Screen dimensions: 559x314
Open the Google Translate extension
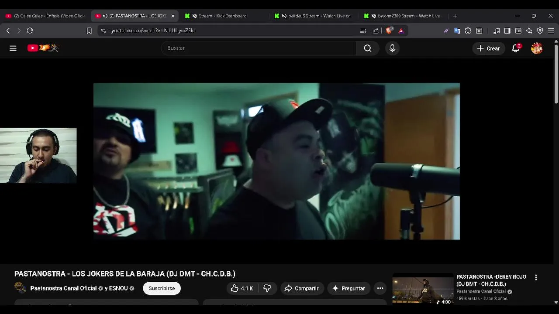457,31
